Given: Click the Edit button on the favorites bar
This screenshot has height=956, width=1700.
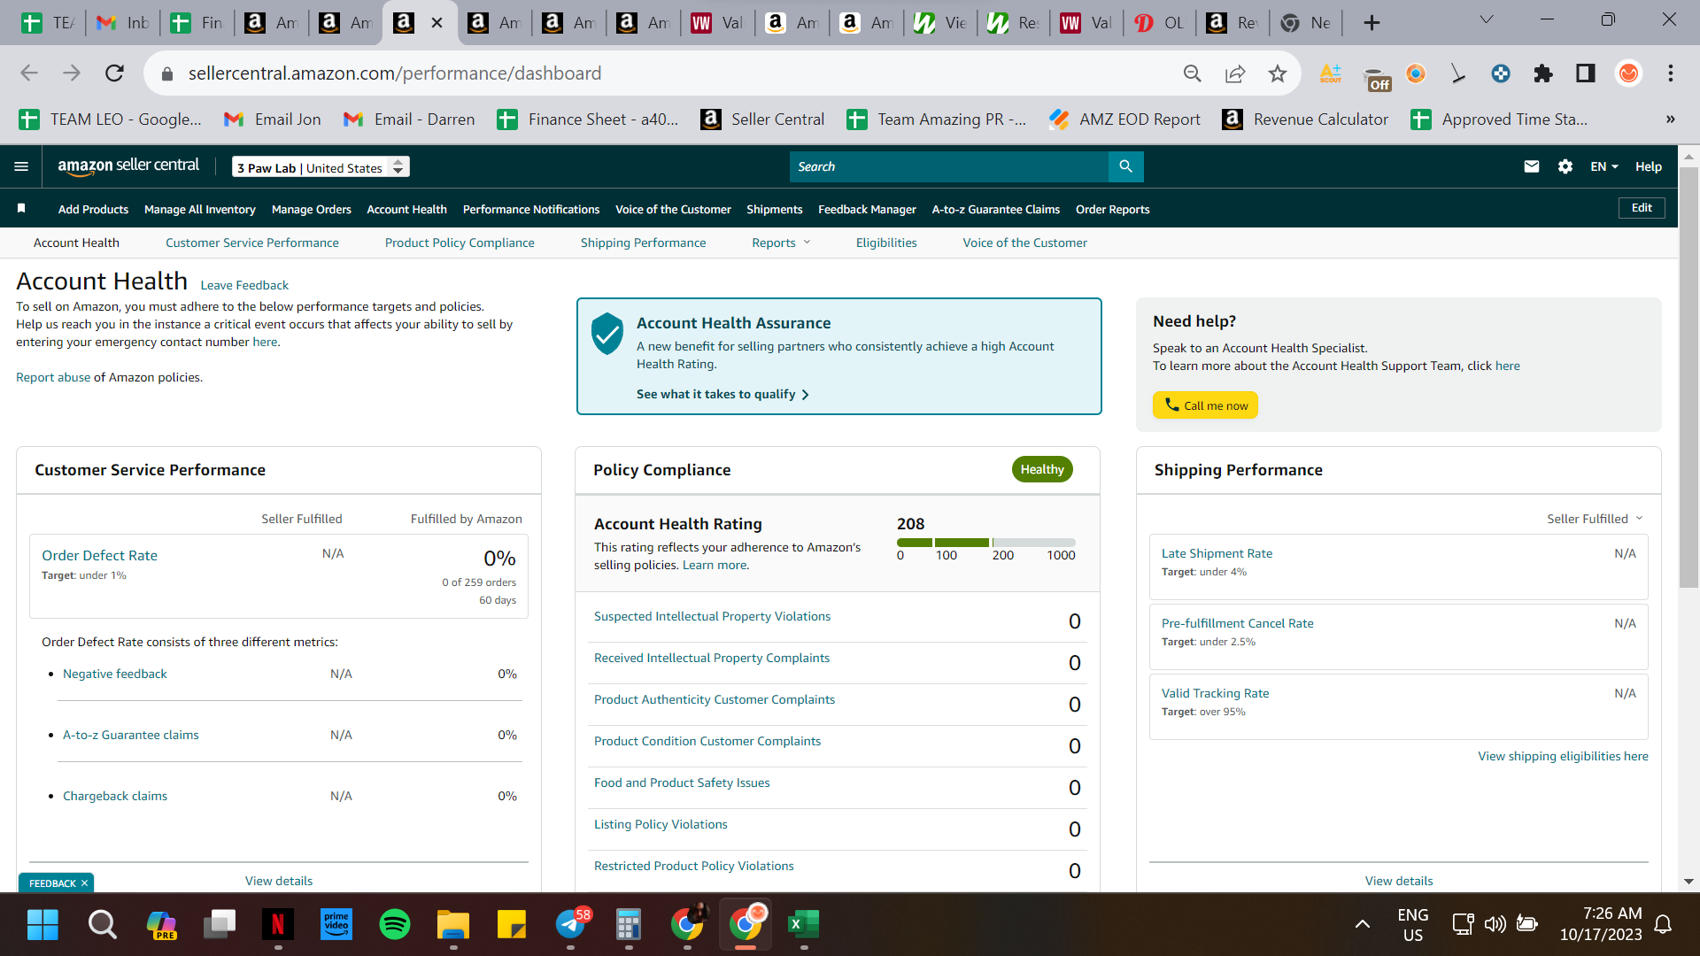Looking at the screenshot, I should [1642, 208].
